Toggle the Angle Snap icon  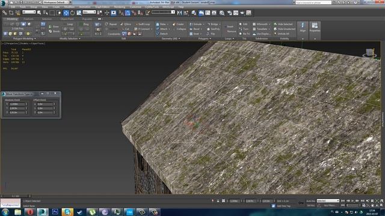(x=128, y=13)
